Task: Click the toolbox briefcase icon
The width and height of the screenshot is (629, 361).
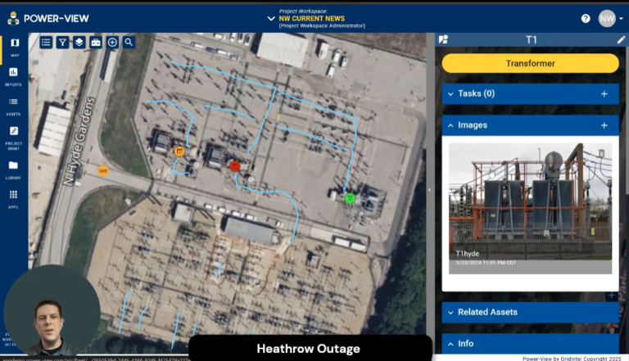Action: click(x=96, y=42)
